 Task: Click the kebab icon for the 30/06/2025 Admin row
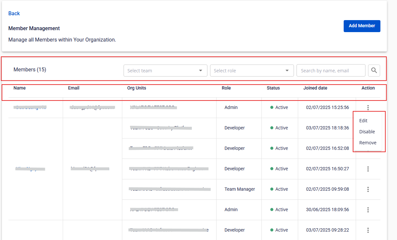tap(368, 210)
